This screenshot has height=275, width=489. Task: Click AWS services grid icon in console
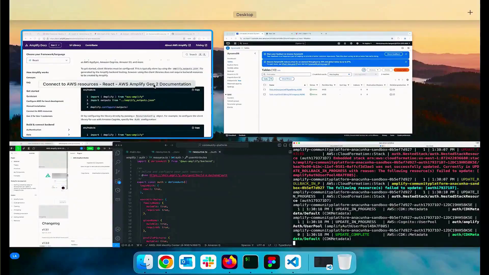235,44
